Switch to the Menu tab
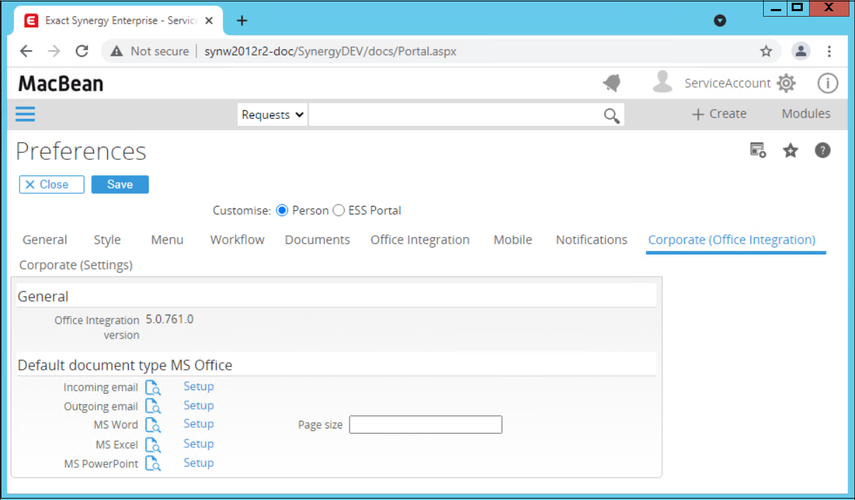The height and width of the screenshot is (500, 855). 167,240
